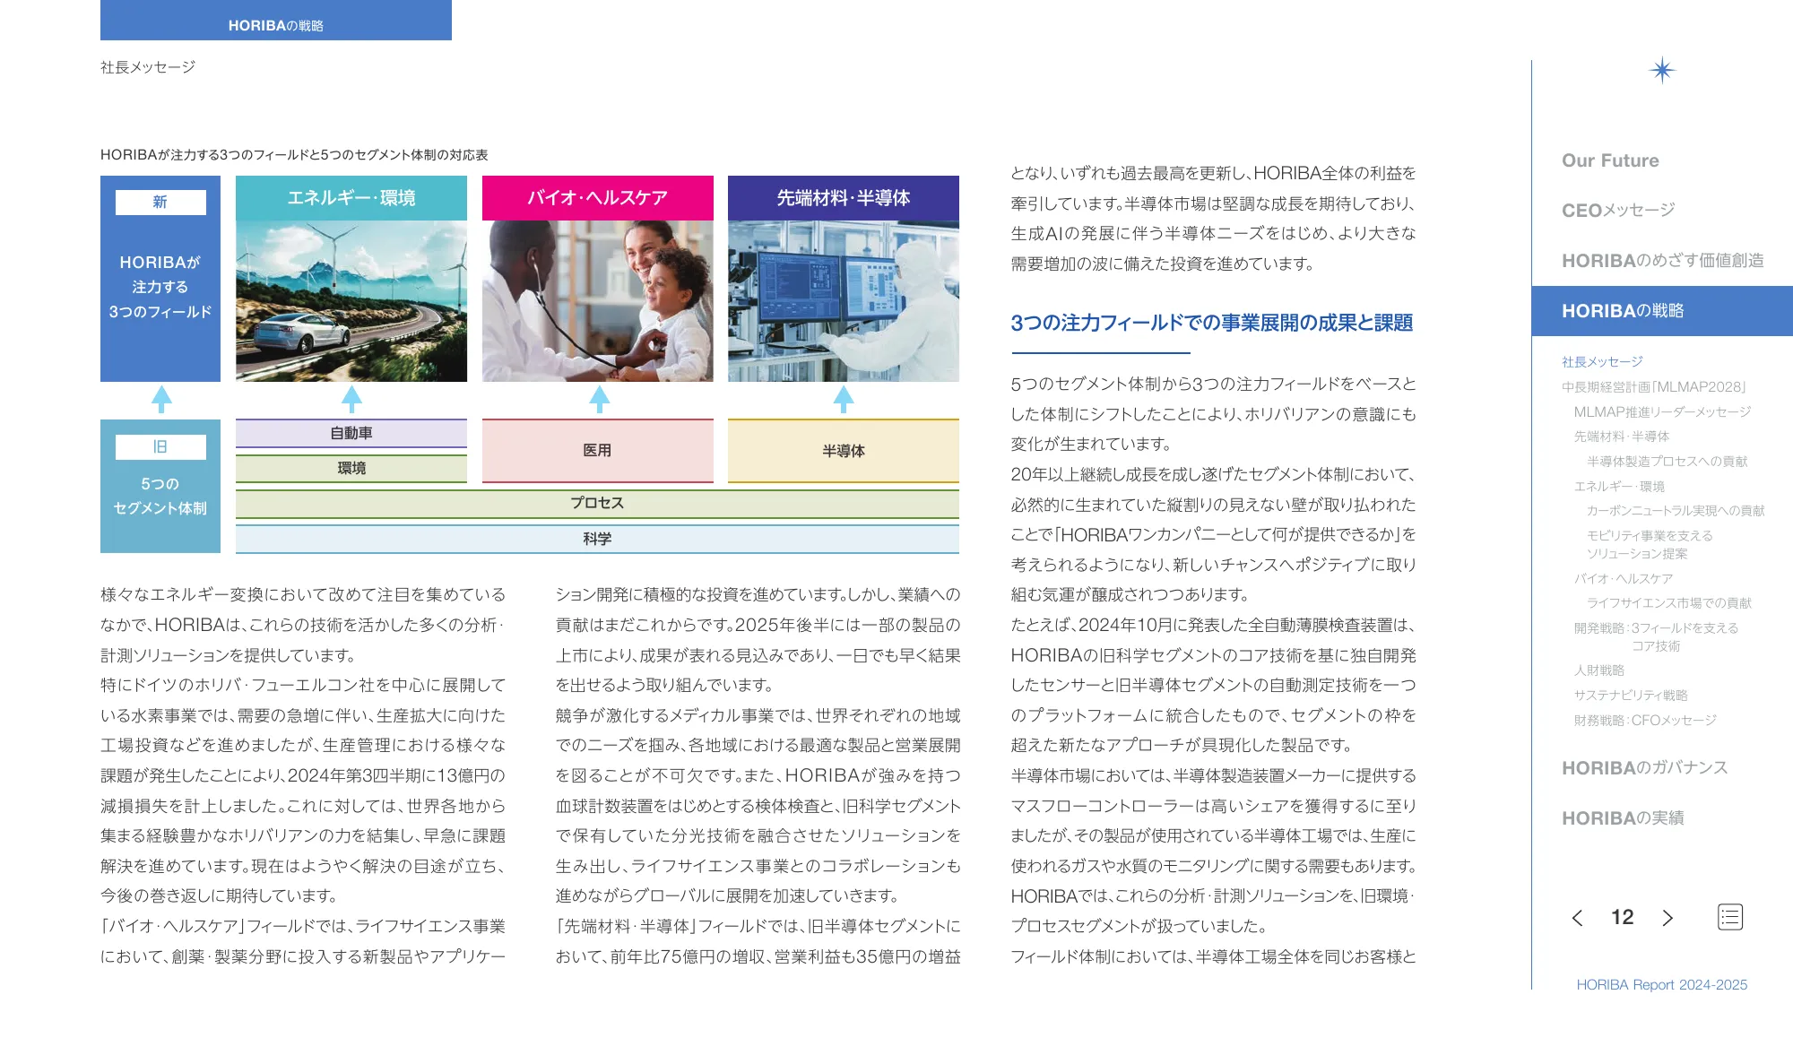The width and height of the screenshot is (1793, 1055).
Task: Jump to 中長期経営計画「MLMAP2028」 link
Action: [x=1654, y=387]
